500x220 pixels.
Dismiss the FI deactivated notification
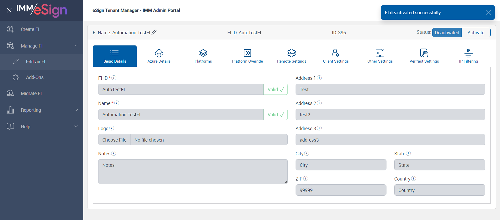point(489,12)
